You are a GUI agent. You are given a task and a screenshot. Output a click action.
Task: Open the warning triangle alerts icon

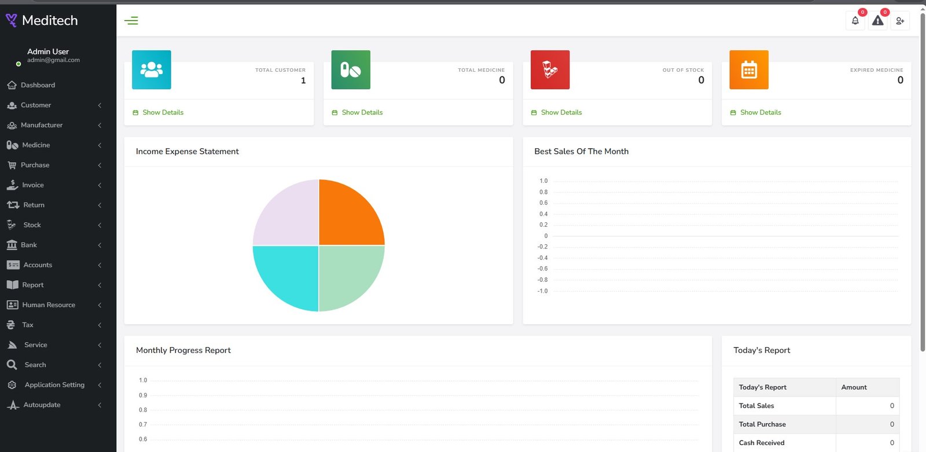click(x=877, y=21)
